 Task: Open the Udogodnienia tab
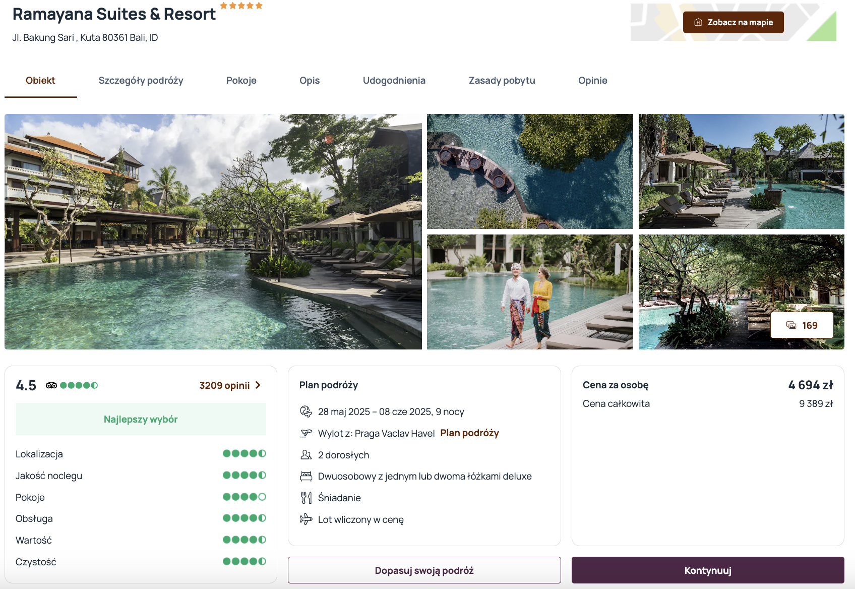click(x=394, y=81)
